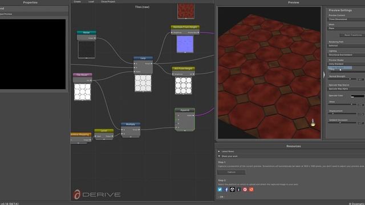Select the Multiply node header
Image resolution: width=365 pixels, height=205 pixels.
(131, 124)
